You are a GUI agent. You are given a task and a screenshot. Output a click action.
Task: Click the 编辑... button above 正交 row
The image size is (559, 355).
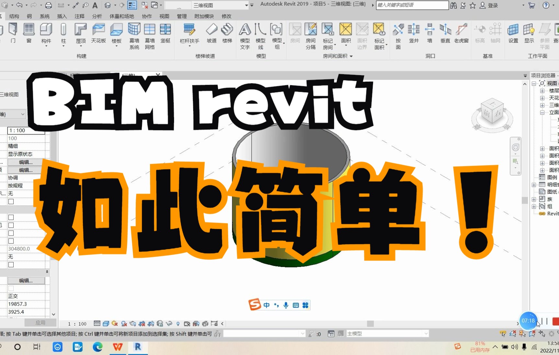tap(26, 281)
